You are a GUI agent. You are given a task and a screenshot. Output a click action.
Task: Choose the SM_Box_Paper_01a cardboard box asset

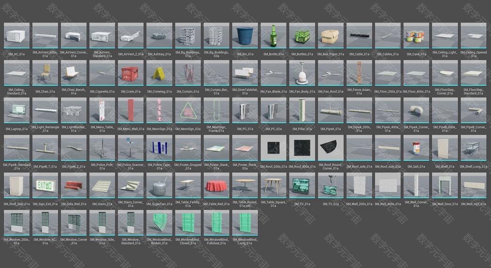point(330,35)
